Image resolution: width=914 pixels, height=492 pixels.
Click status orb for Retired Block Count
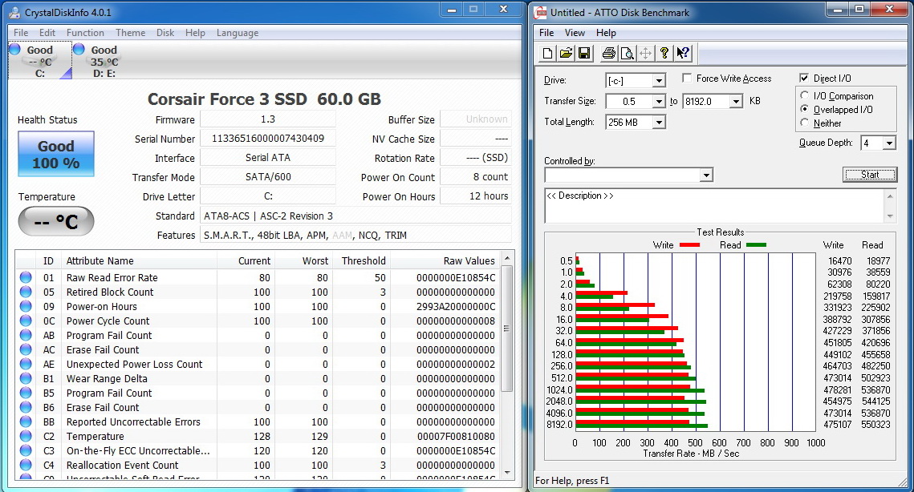[26, 292]
